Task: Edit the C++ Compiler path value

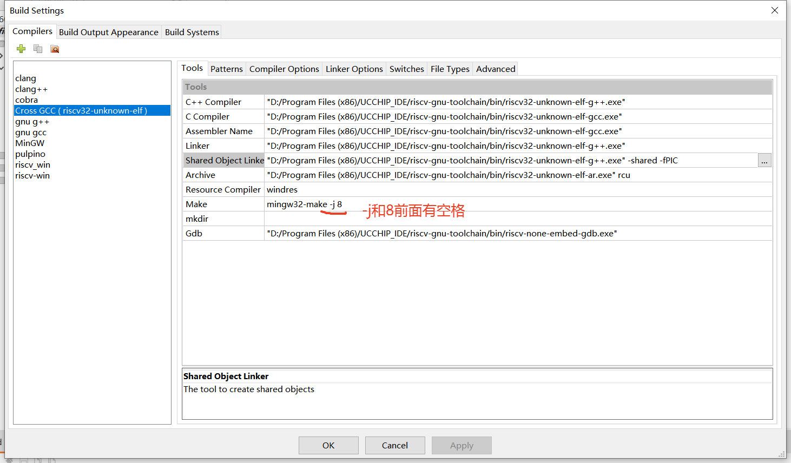Action: (x=518, y=102)
